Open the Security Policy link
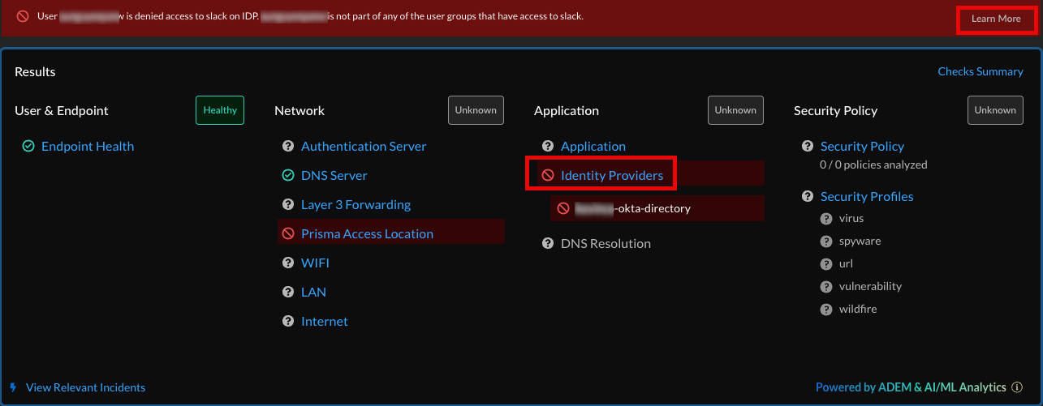Image resolution: width=1043 pixels, height=406 pixels. pyautogui.click(x=862, y=147)
